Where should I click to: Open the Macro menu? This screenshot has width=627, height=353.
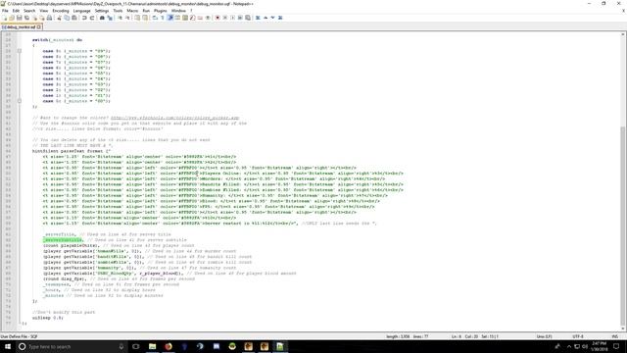point(132,11)
